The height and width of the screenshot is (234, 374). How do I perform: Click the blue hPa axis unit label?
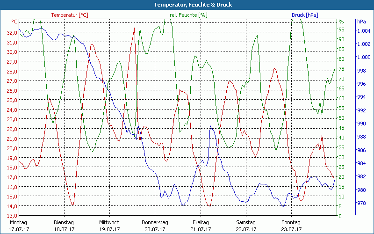click(x=361, y=22)
